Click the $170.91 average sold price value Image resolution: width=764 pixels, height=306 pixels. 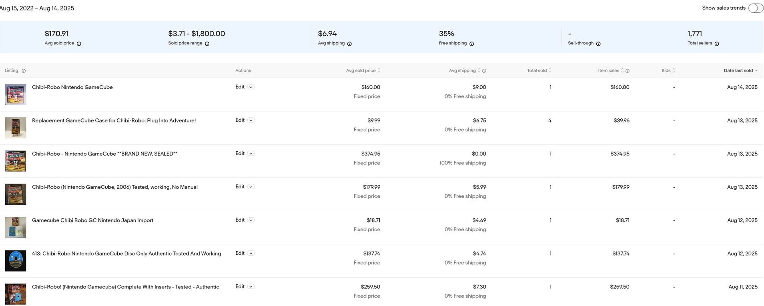pyautogui.click(x=56, y=34)
